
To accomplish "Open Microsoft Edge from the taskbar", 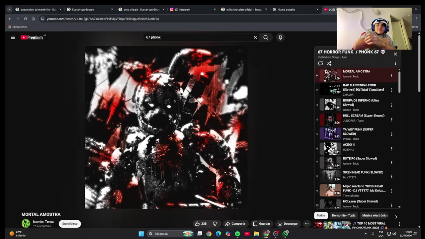I will point(218,234).
